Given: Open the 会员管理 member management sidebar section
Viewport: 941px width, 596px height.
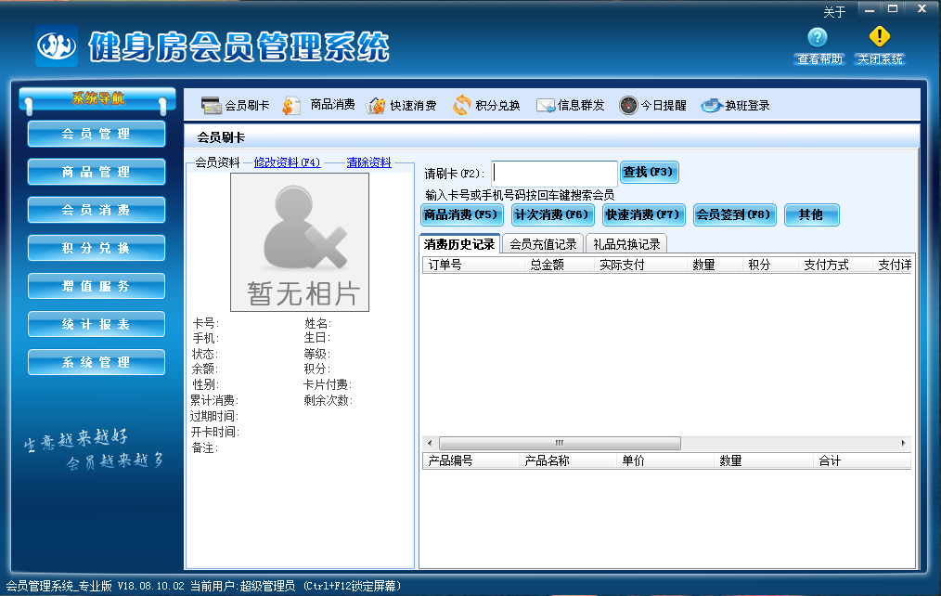Looking at the screenshot, I should tap(96, 134).
